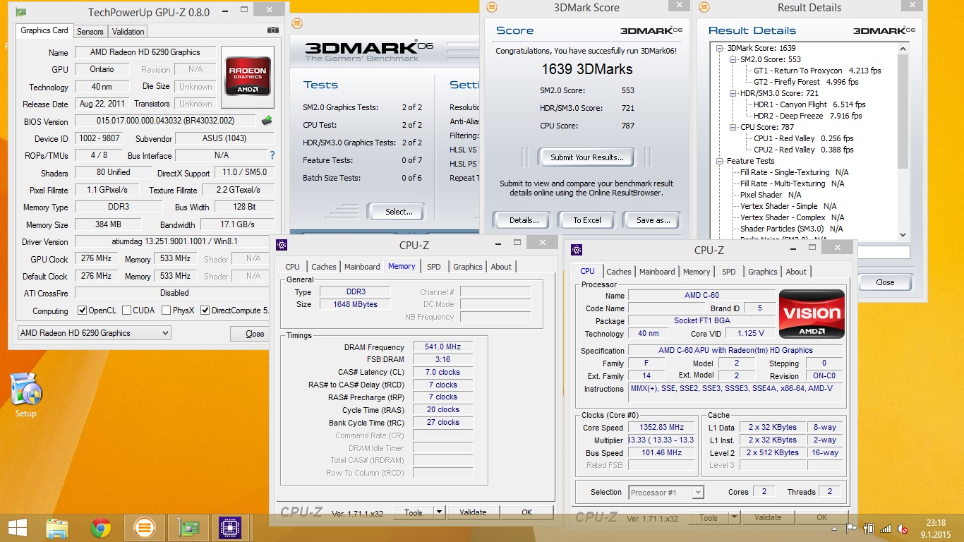Image resolution: width=964 pixels, height=542 pixels.
Task: Open the Caches tab in CPU-Z Memory window
Action: 324,267
